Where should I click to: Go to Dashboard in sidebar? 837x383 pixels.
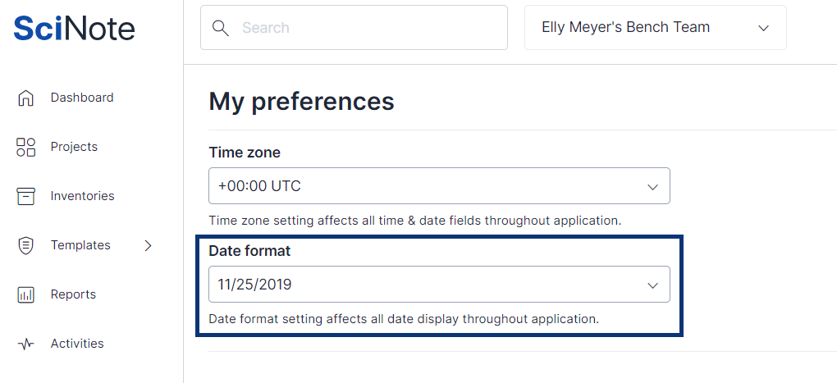pos(82,98)
